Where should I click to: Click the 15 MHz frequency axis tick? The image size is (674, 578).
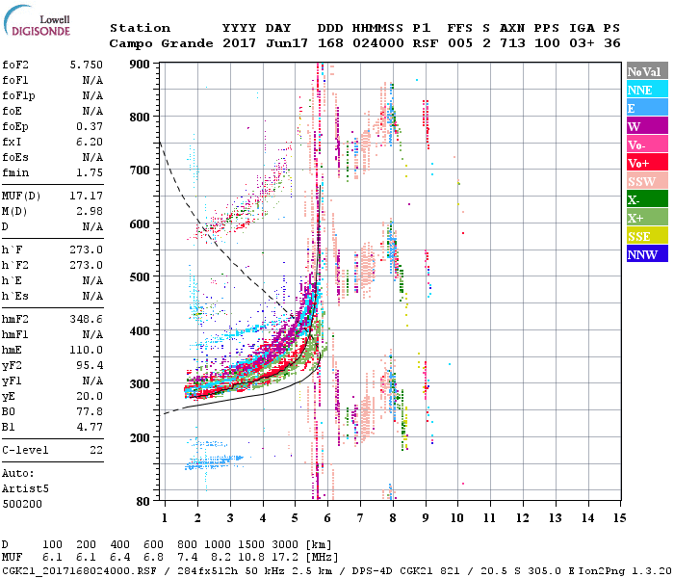coord(619,518)
